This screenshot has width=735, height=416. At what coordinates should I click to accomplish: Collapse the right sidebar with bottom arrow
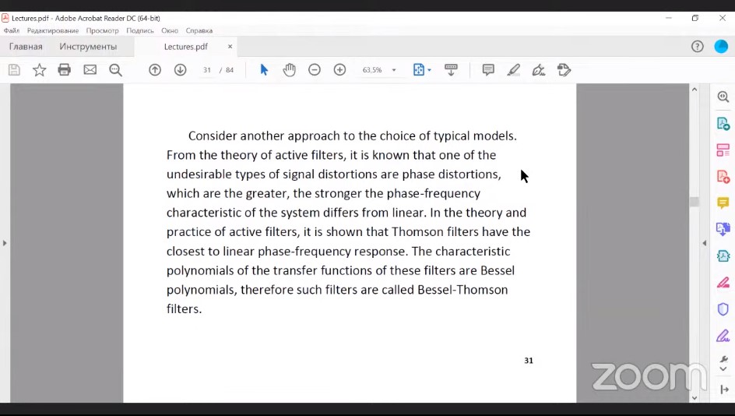coord(724,390)
